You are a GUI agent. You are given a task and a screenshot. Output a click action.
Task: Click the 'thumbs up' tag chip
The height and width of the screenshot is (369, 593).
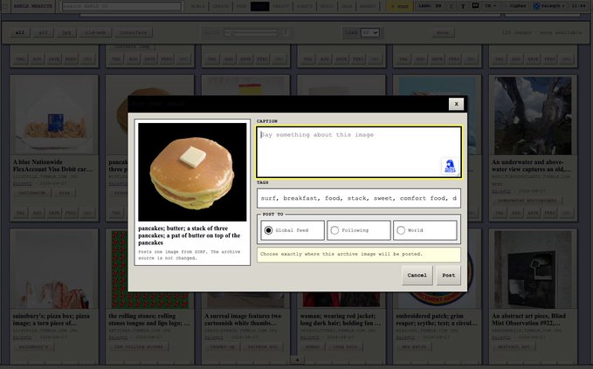pos(223,346)
